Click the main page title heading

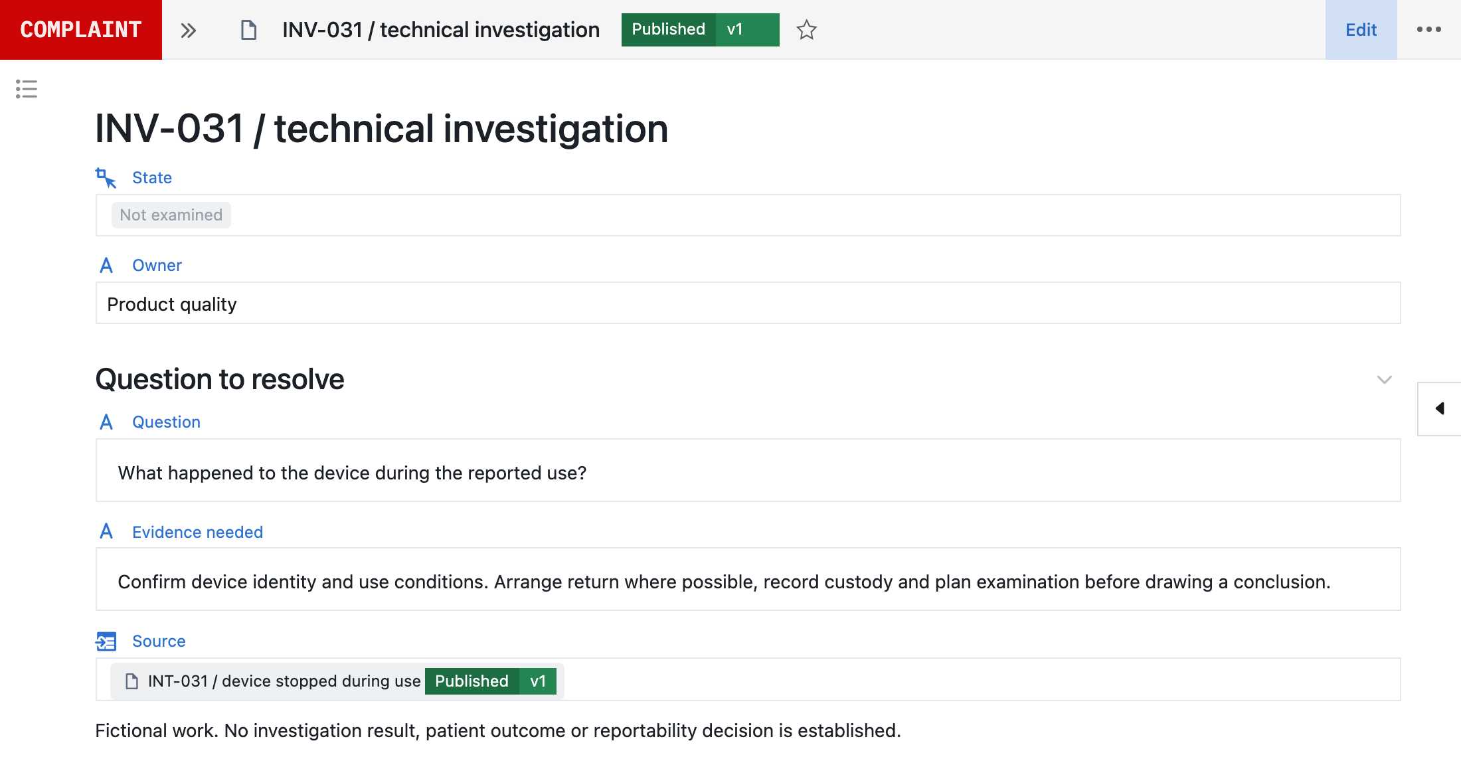tap(382, 129)
